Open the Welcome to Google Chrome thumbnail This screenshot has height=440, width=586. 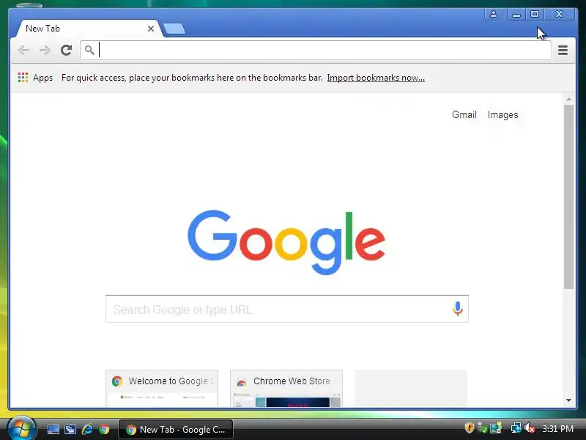pyautogui.click(x=162, y=389)
